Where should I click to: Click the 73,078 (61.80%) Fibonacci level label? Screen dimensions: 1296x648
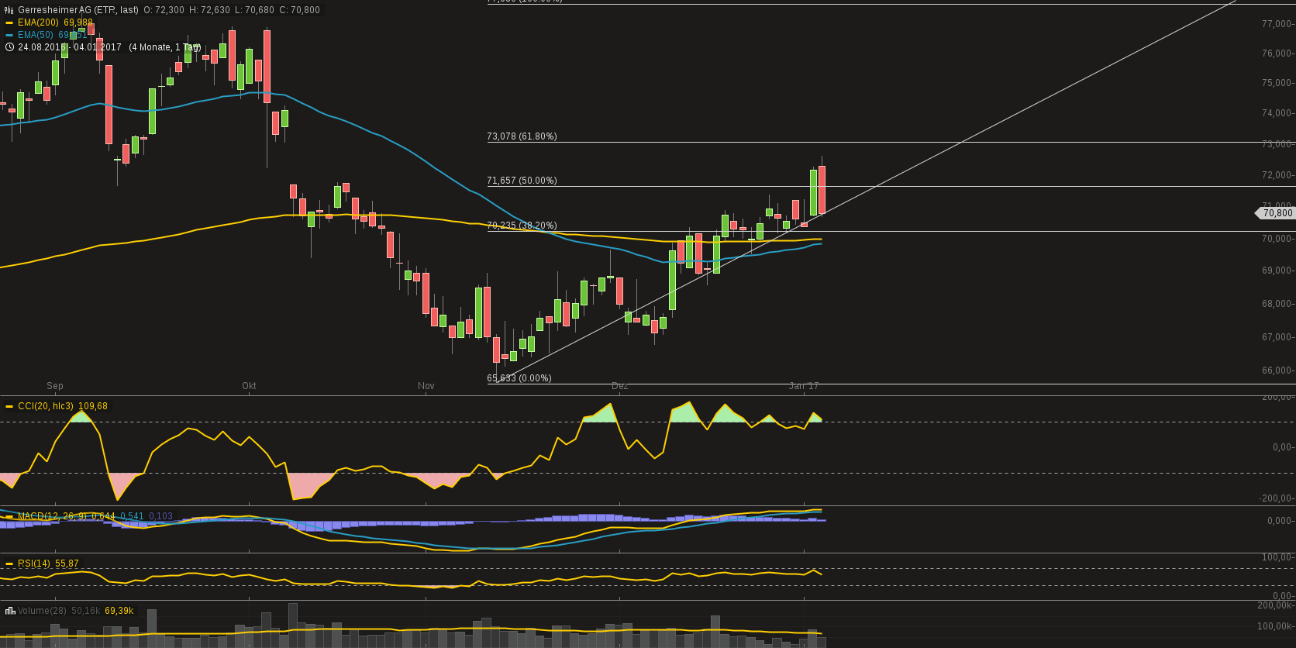click(522, 136)
